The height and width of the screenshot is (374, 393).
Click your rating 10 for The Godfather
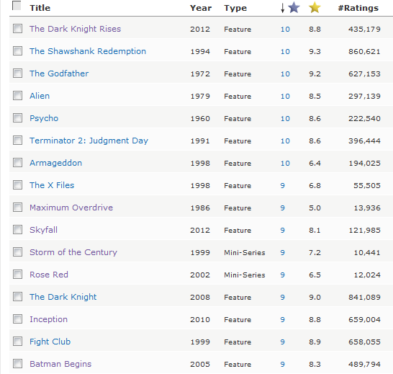285,74
